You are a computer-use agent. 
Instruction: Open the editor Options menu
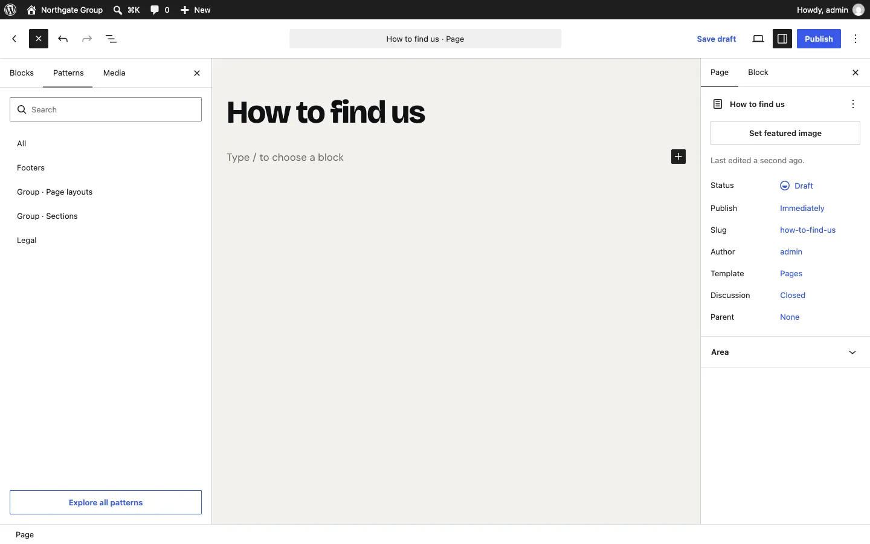coord(856,39)
